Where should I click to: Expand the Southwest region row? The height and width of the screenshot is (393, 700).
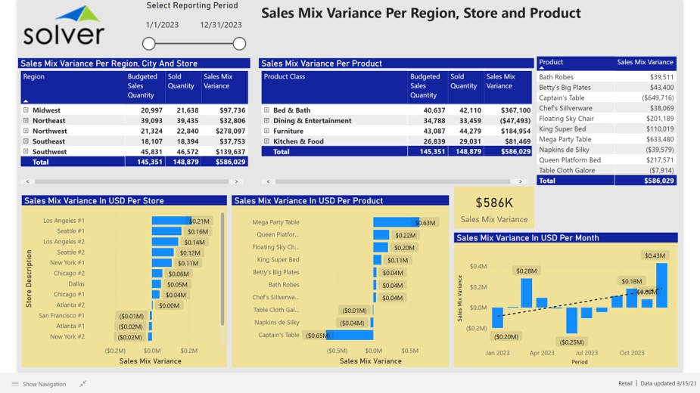point(26,152)
